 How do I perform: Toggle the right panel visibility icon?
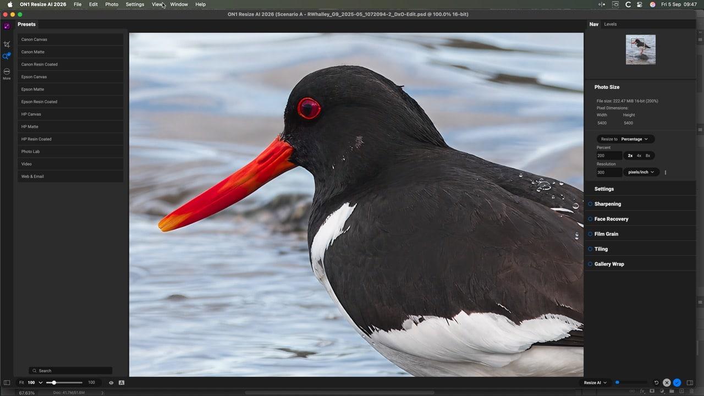690,383
